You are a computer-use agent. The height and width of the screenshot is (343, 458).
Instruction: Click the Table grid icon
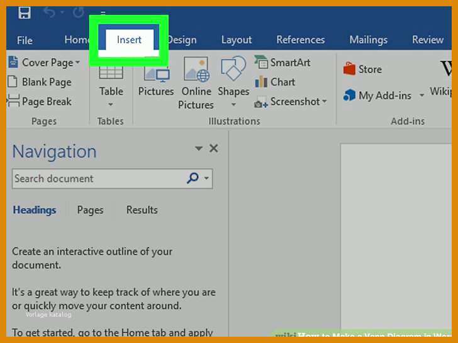click(111, 72)
